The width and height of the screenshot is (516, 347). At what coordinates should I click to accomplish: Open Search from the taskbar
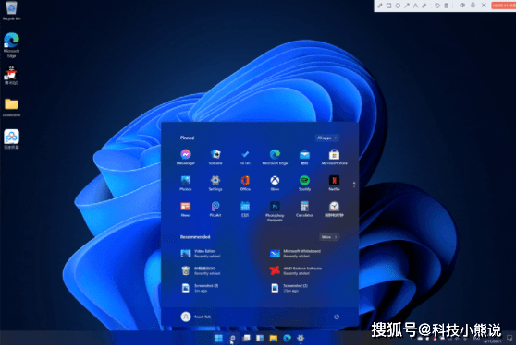tap(232, 338)
